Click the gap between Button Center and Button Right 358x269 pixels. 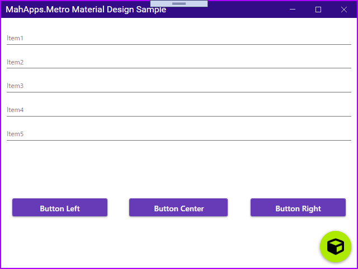[x=239, y=207]
